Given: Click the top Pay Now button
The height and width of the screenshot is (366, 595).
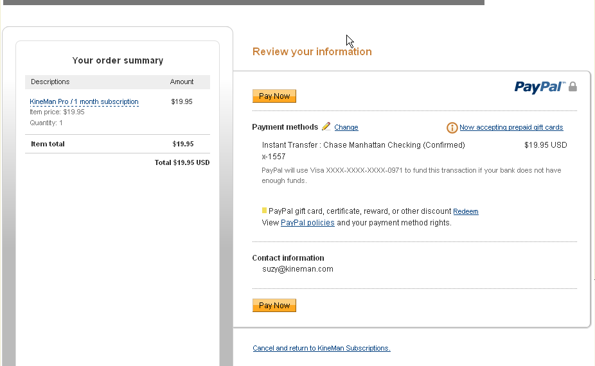Looking at the screenshot, I should [274, 96].
